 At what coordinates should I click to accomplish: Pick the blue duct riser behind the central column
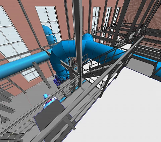(88, 37)
